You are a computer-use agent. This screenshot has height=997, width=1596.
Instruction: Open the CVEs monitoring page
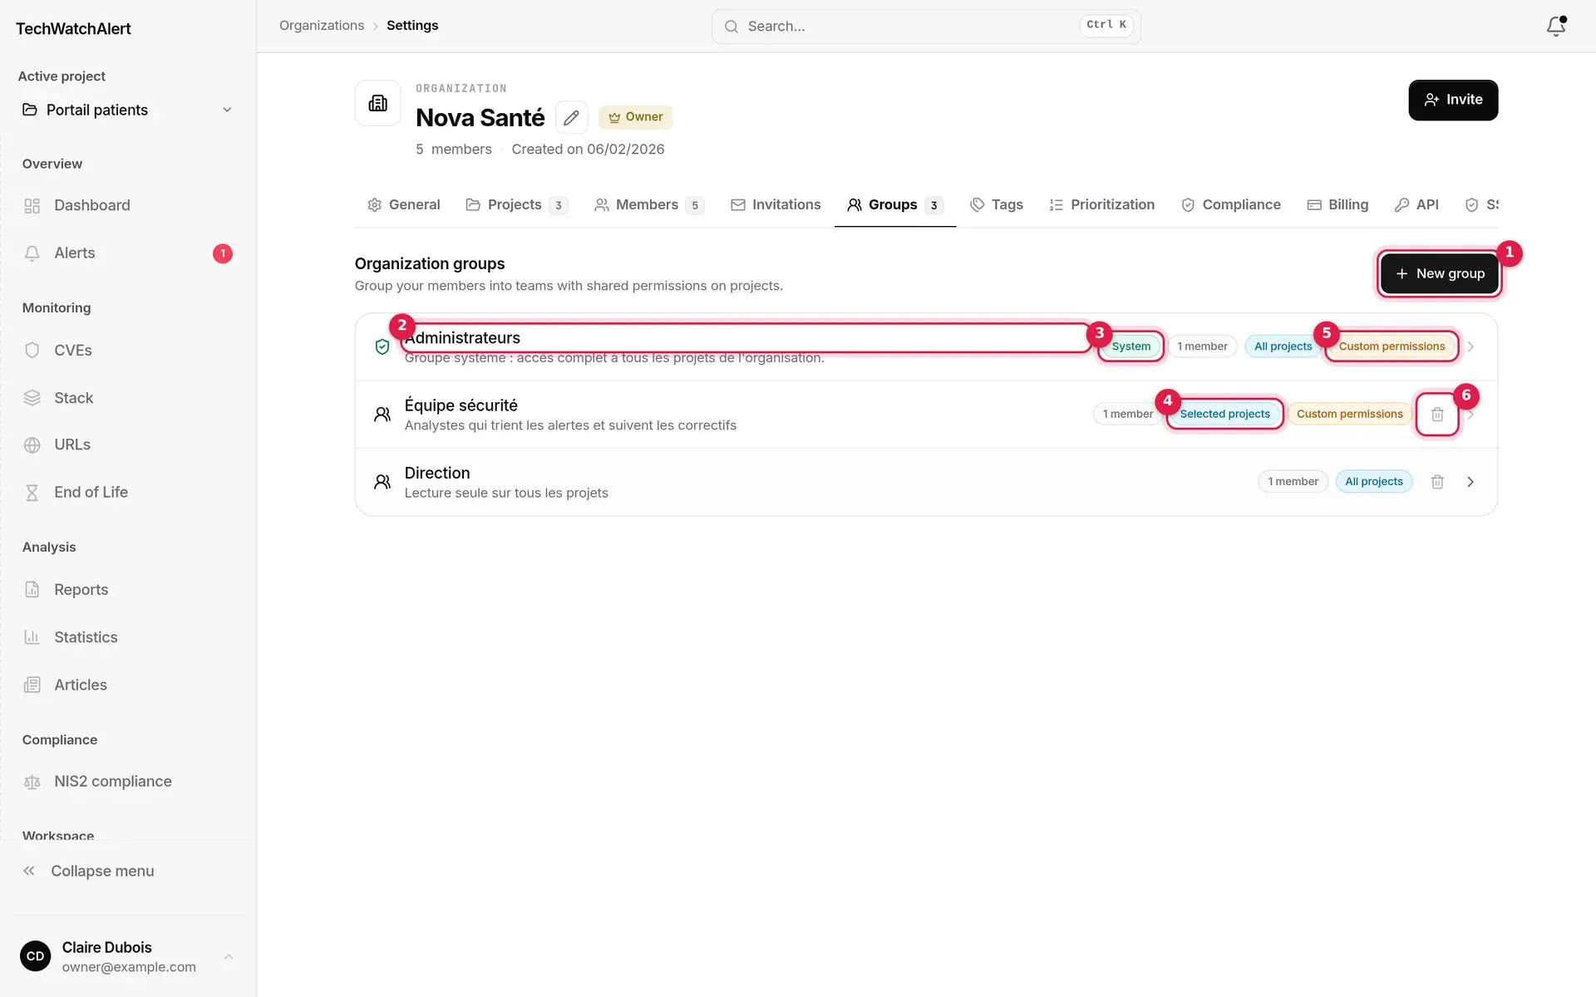pos(128,351)
